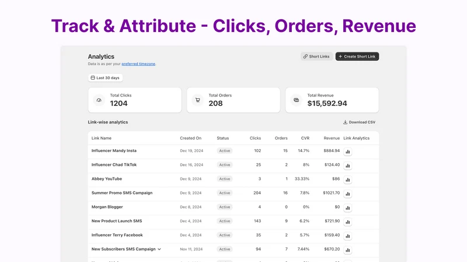Download CSV of link-wise analytics
Screen dimensions: 467x262
click(359, 122)
